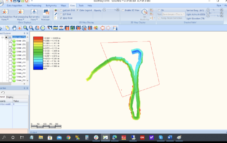The image size is (227, 143).
Task: Switch to the Bathymetry ribbon tab
Action: click(51, 6)
